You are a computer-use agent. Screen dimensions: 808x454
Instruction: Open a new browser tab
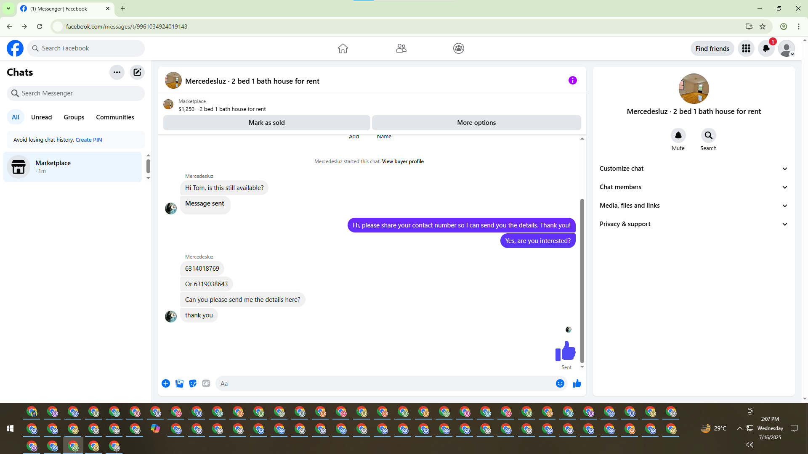pyautogui.click(x=123, y=8)
